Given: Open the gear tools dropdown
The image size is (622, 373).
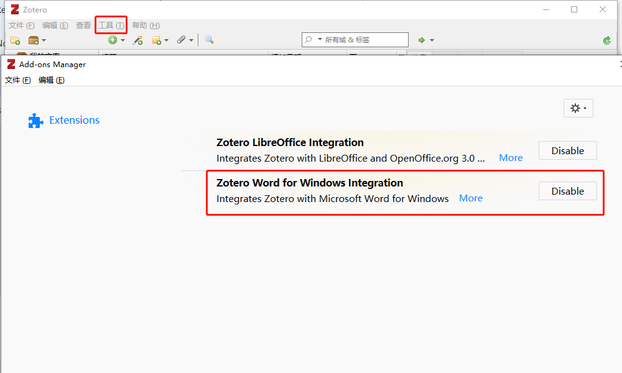Looking at the screenshot, I should [x=578, y=108].
